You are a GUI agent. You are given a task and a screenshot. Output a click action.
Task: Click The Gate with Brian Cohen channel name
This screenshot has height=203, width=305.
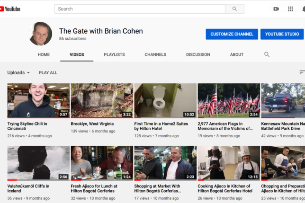tap(101, 31)
